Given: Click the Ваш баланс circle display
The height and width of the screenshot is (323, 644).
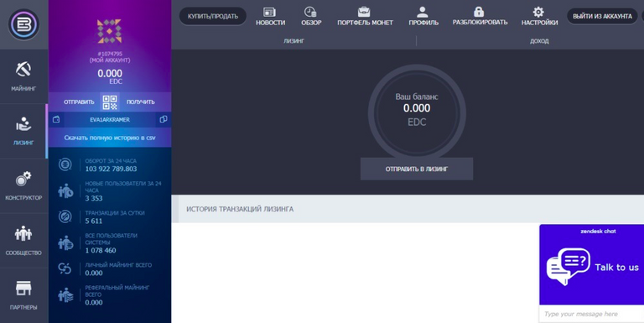Looking at the screenshot, I should [x=417, y=112].
